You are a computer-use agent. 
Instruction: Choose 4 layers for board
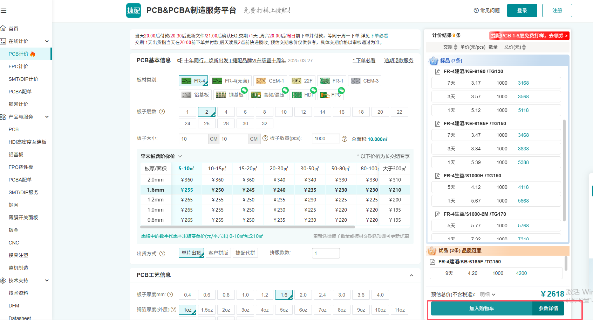[x=226, y=112]
